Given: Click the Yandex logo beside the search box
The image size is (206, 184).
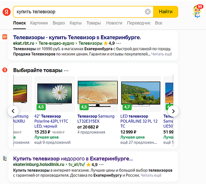Looking at the screenshot, I should (7, 12).
